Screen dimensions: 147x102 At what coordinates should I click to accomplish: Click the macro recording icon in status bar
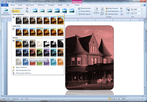click(26, 99)
